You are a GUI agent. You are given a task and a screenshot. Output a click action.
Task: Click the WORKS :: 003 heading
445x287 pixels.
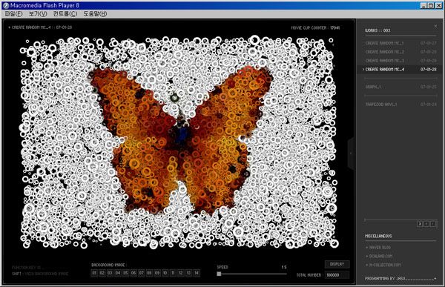[x=378, y=30]
